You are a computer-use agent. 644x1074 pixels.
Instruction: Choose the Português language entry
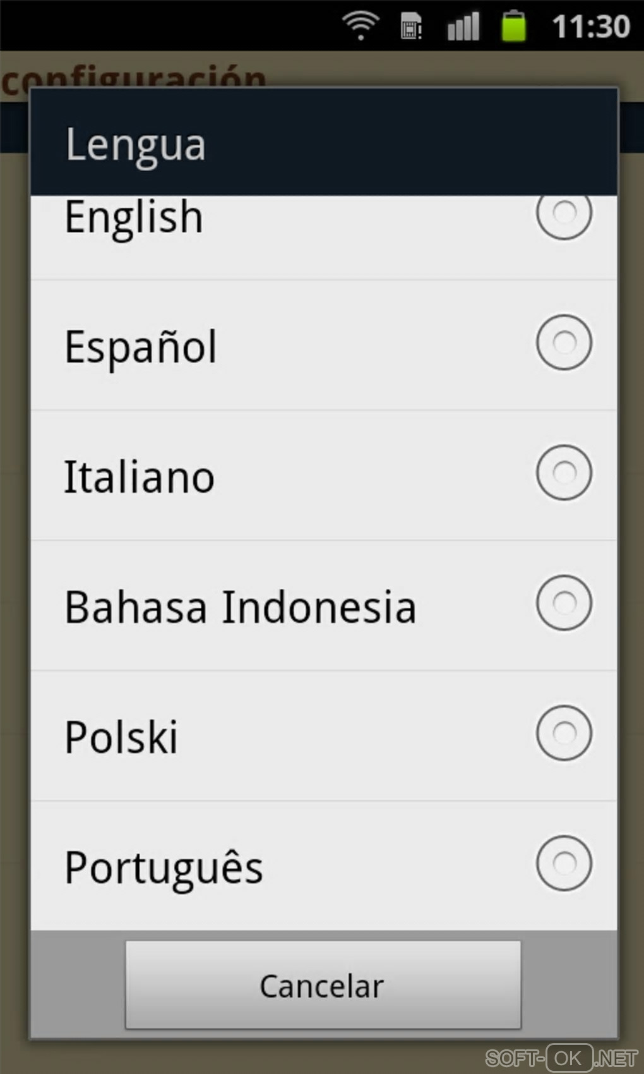tap(164, 867)
